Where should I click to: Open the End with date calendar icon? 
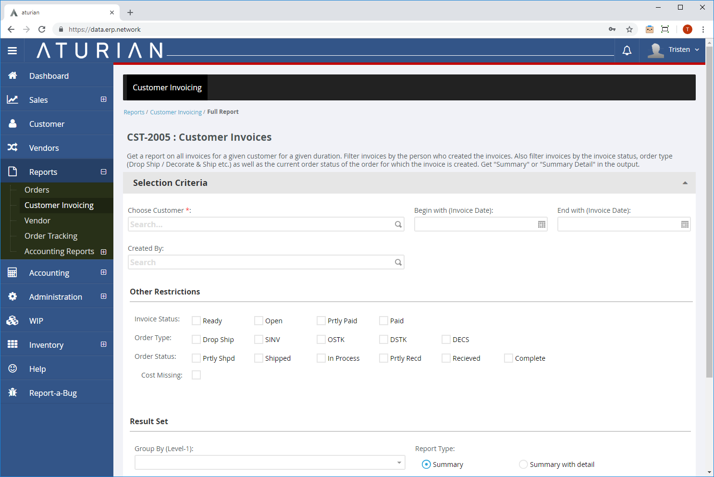pyautogui.click(x=685, y=224)
